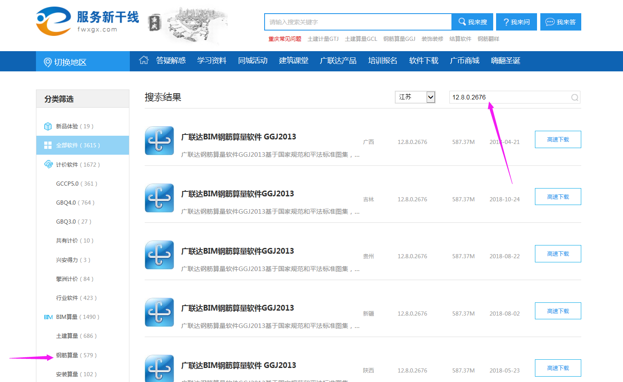Select the BIM算量 (1490) filter category
The width and height of the screenshot is (623, 382).
[x=78, y=317]
